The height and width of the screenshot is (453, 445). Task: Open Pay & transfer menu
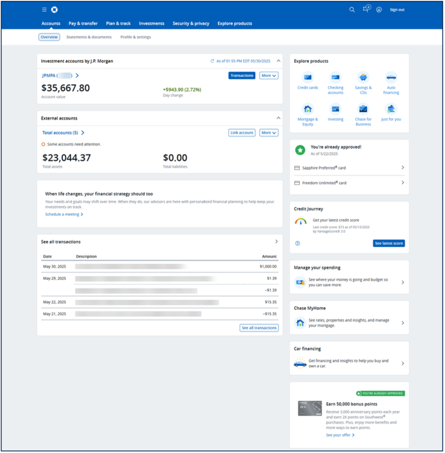84,24
